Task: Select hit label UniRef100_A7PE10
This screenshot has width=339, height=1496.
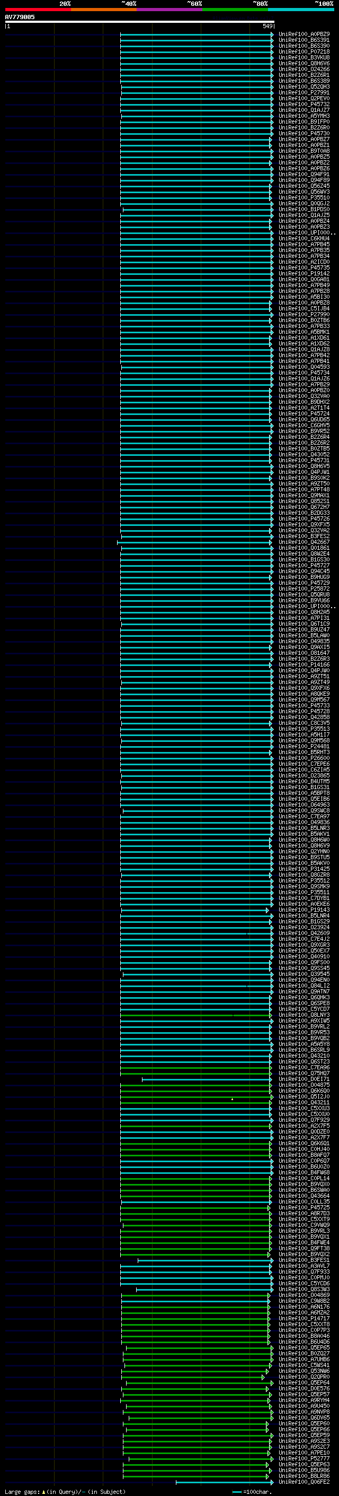Action: coord(304,1452)
